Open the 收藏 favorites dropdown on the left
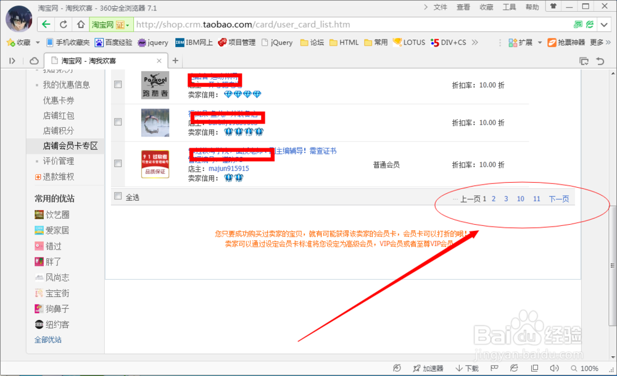The height and width of the screenshot is (376, 617). (23, 42)
